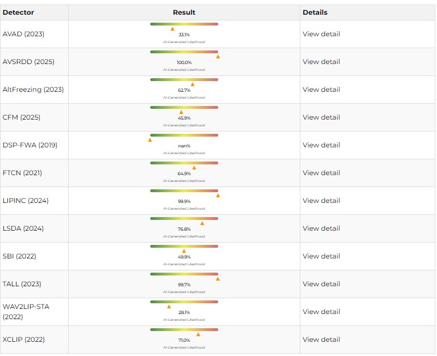Click the Details column header
Screen dimensions: 437x356
coord(315,12)
